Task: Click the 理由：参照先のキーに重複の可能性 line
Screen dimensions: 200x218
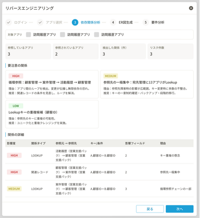Action: click(x=32, y=119)
